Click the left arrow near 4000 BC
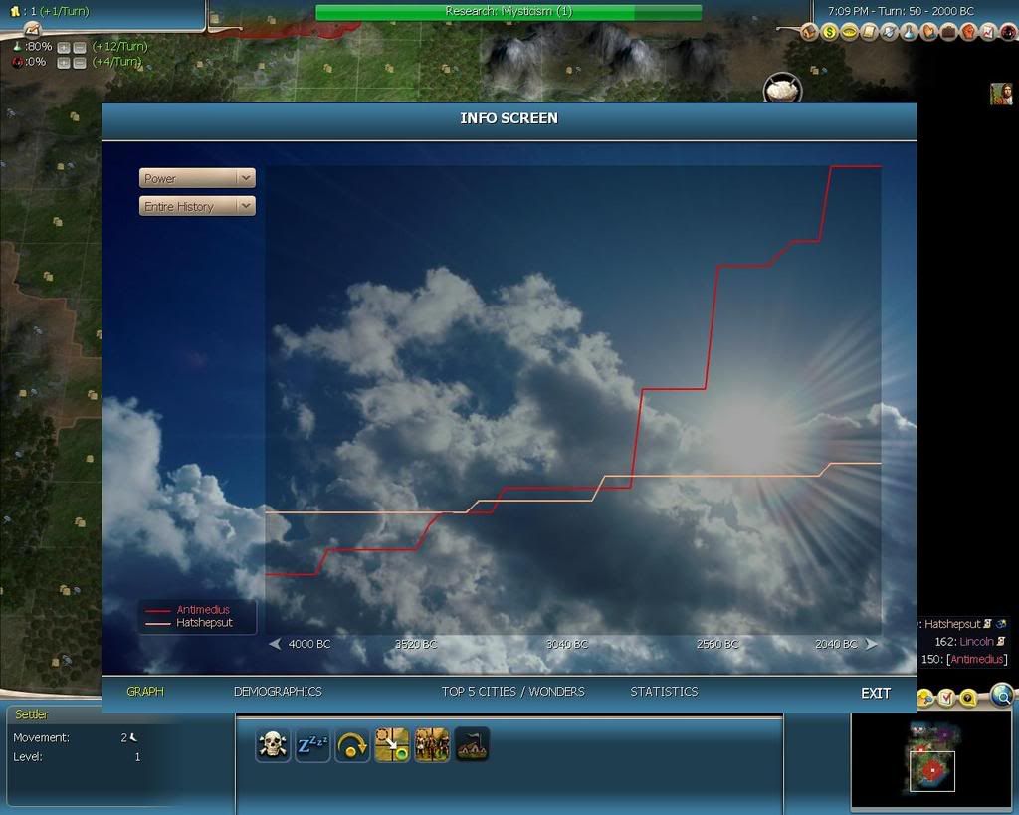The width and height of the screenshot is (1019, 815). coord(275,644)
